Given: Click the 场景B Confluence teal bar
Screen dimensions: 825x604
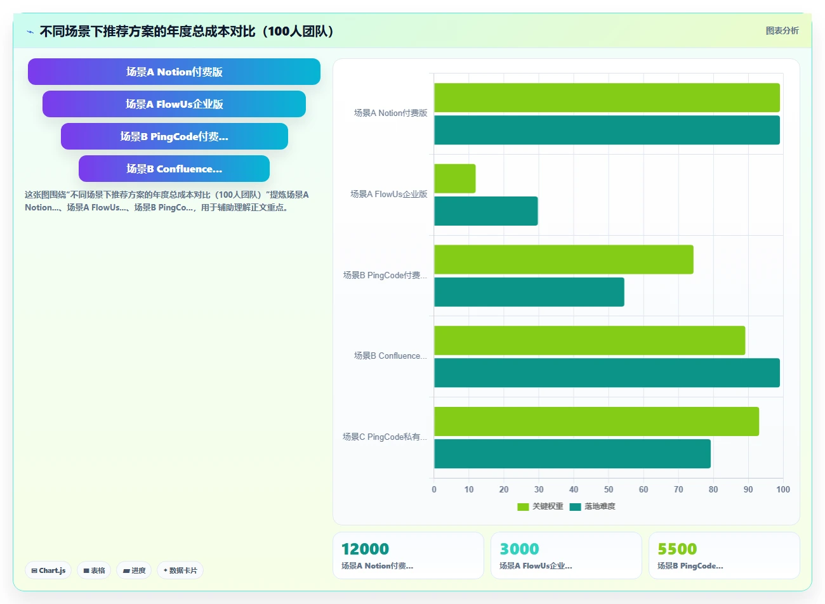Looking at the screenshot, I should pyautogui.click(x=607, y=373).
